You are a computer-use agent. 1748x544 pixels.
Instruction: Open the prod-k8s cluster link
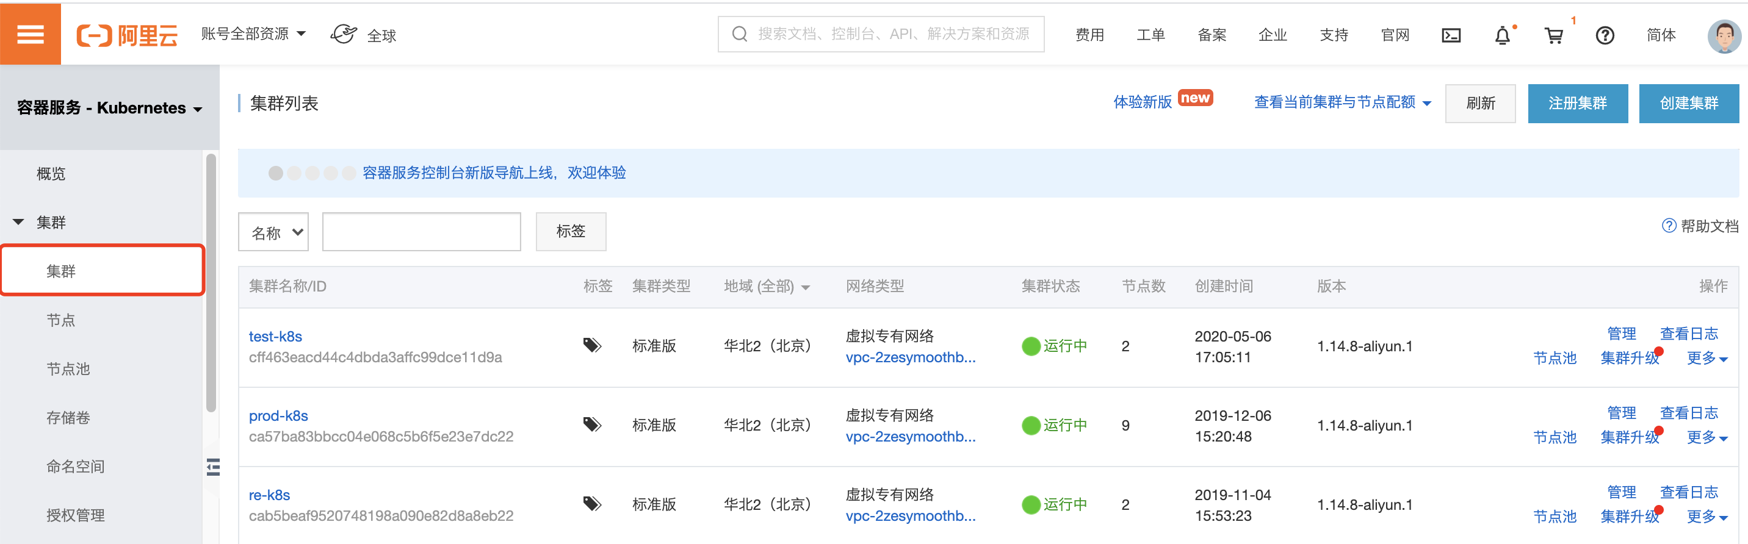click(278, 415)
